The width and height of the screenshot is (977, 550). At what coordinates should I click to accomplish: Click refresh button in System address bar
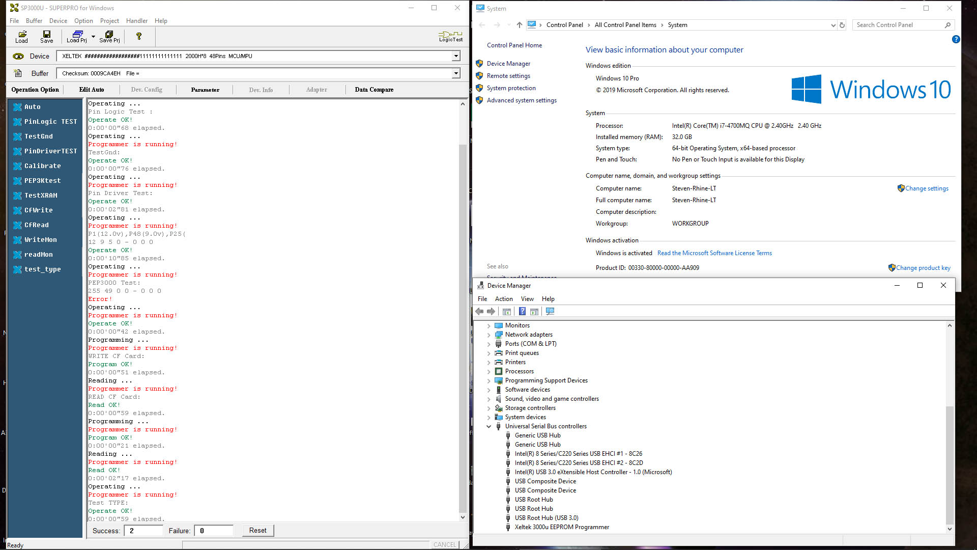(x=842, y=25)
